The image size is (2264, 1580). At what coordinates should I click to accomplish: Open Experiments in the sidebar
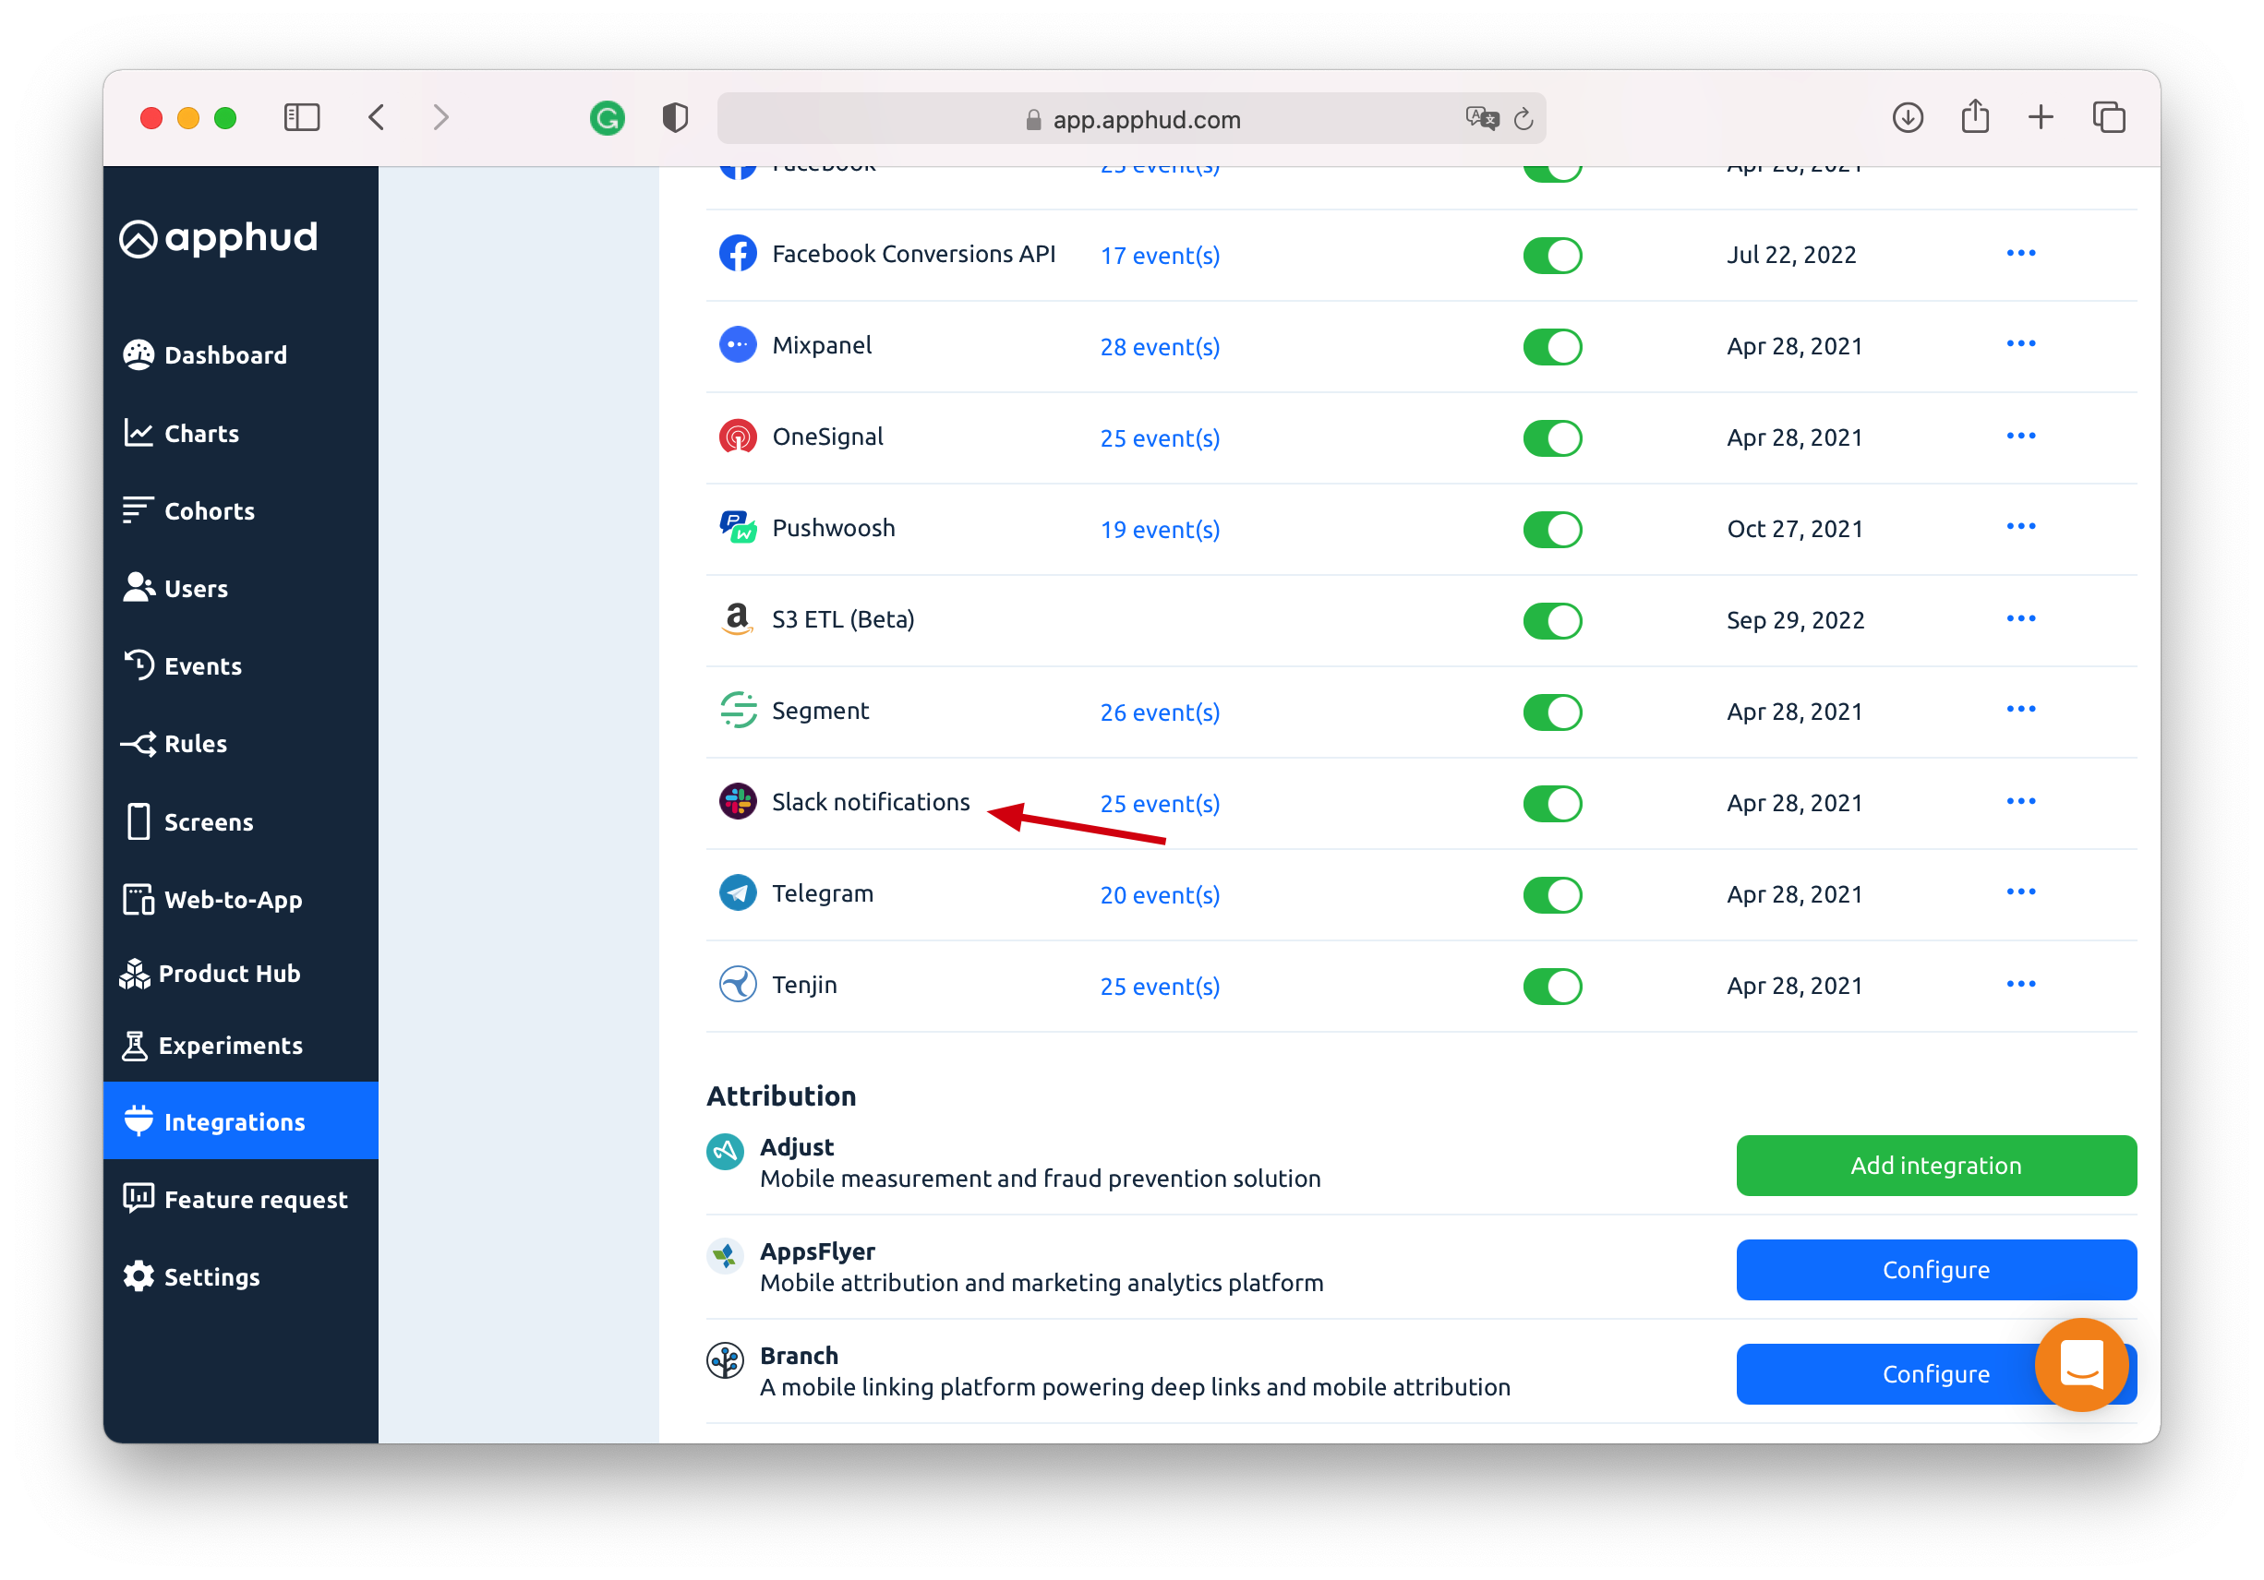(x=230, y=1046)
